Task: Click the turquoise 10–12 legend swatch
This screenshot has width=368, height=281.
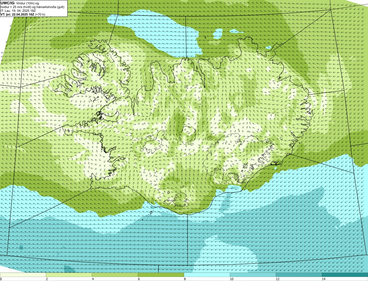Action: pos(253,275)
